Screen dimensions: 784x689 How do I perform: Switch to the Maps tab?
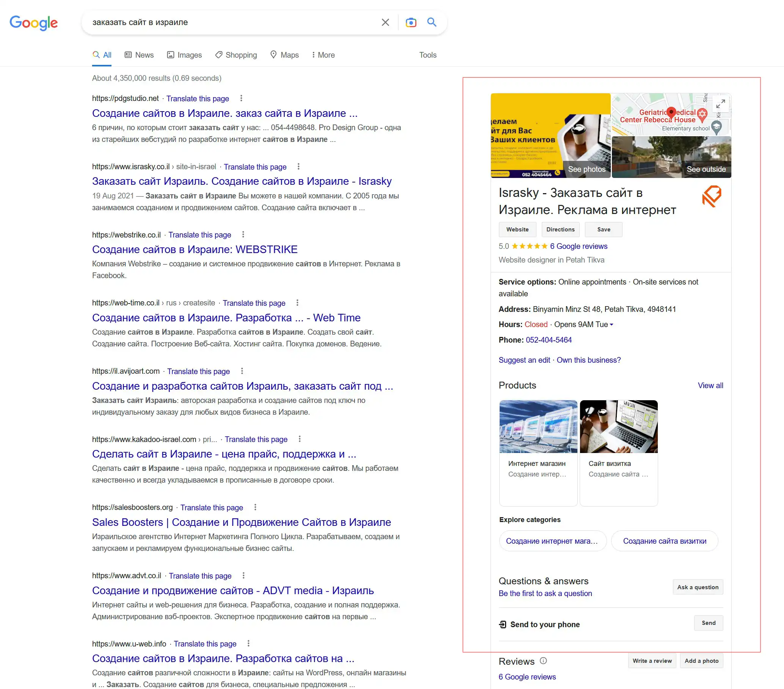point(285,55)
